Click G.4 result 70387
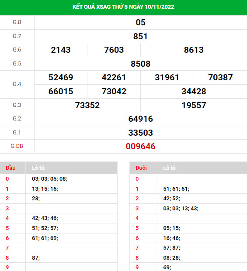Viewport: 247px width, 271px height. tap(220, 77)
